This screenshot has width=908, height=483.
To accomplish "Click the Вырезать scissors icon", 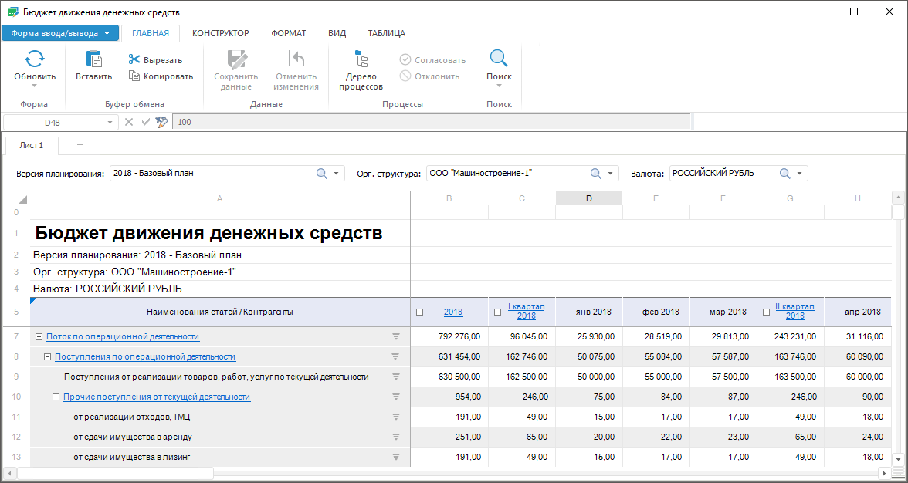I will point(134,59).
